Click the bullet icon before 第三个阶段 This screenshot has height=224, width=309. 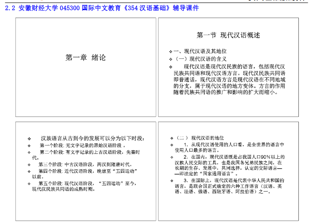29,165
